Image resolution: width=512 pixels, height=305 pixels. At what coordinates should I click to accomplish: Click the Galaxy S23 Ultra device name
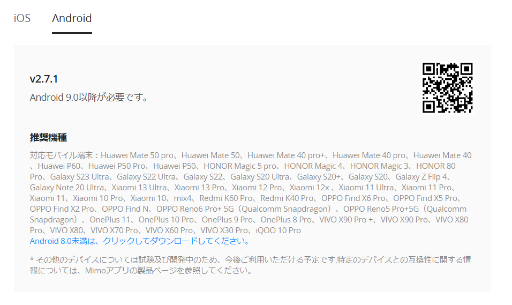tap(80, 177)
